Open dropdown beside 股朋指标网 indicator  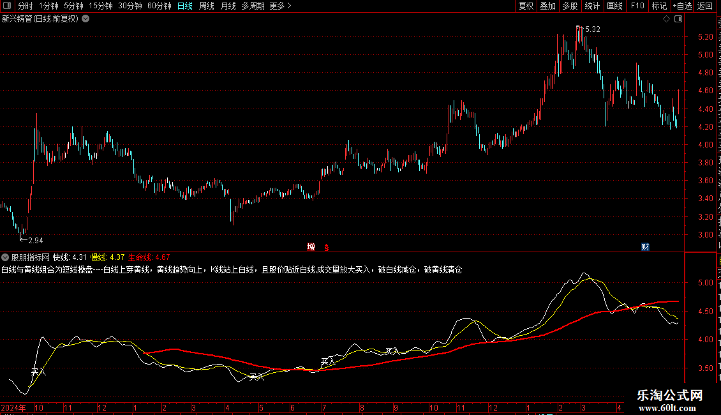5,257
